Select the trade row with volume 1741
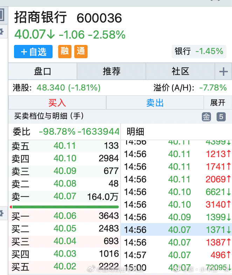The height and width of the screenshot is (275, 232). tap(177, 167)
